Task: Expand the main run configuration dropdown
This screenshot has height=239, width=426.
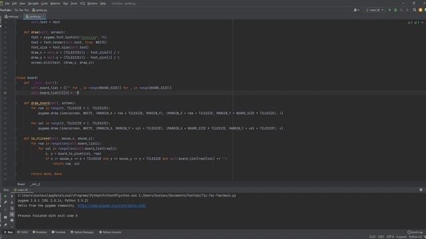Action: pos(374,10)
